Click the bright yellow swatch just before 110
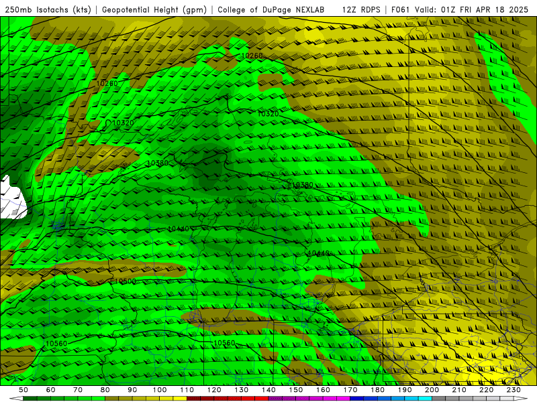 pyautogui.click(x=180, y=399)
